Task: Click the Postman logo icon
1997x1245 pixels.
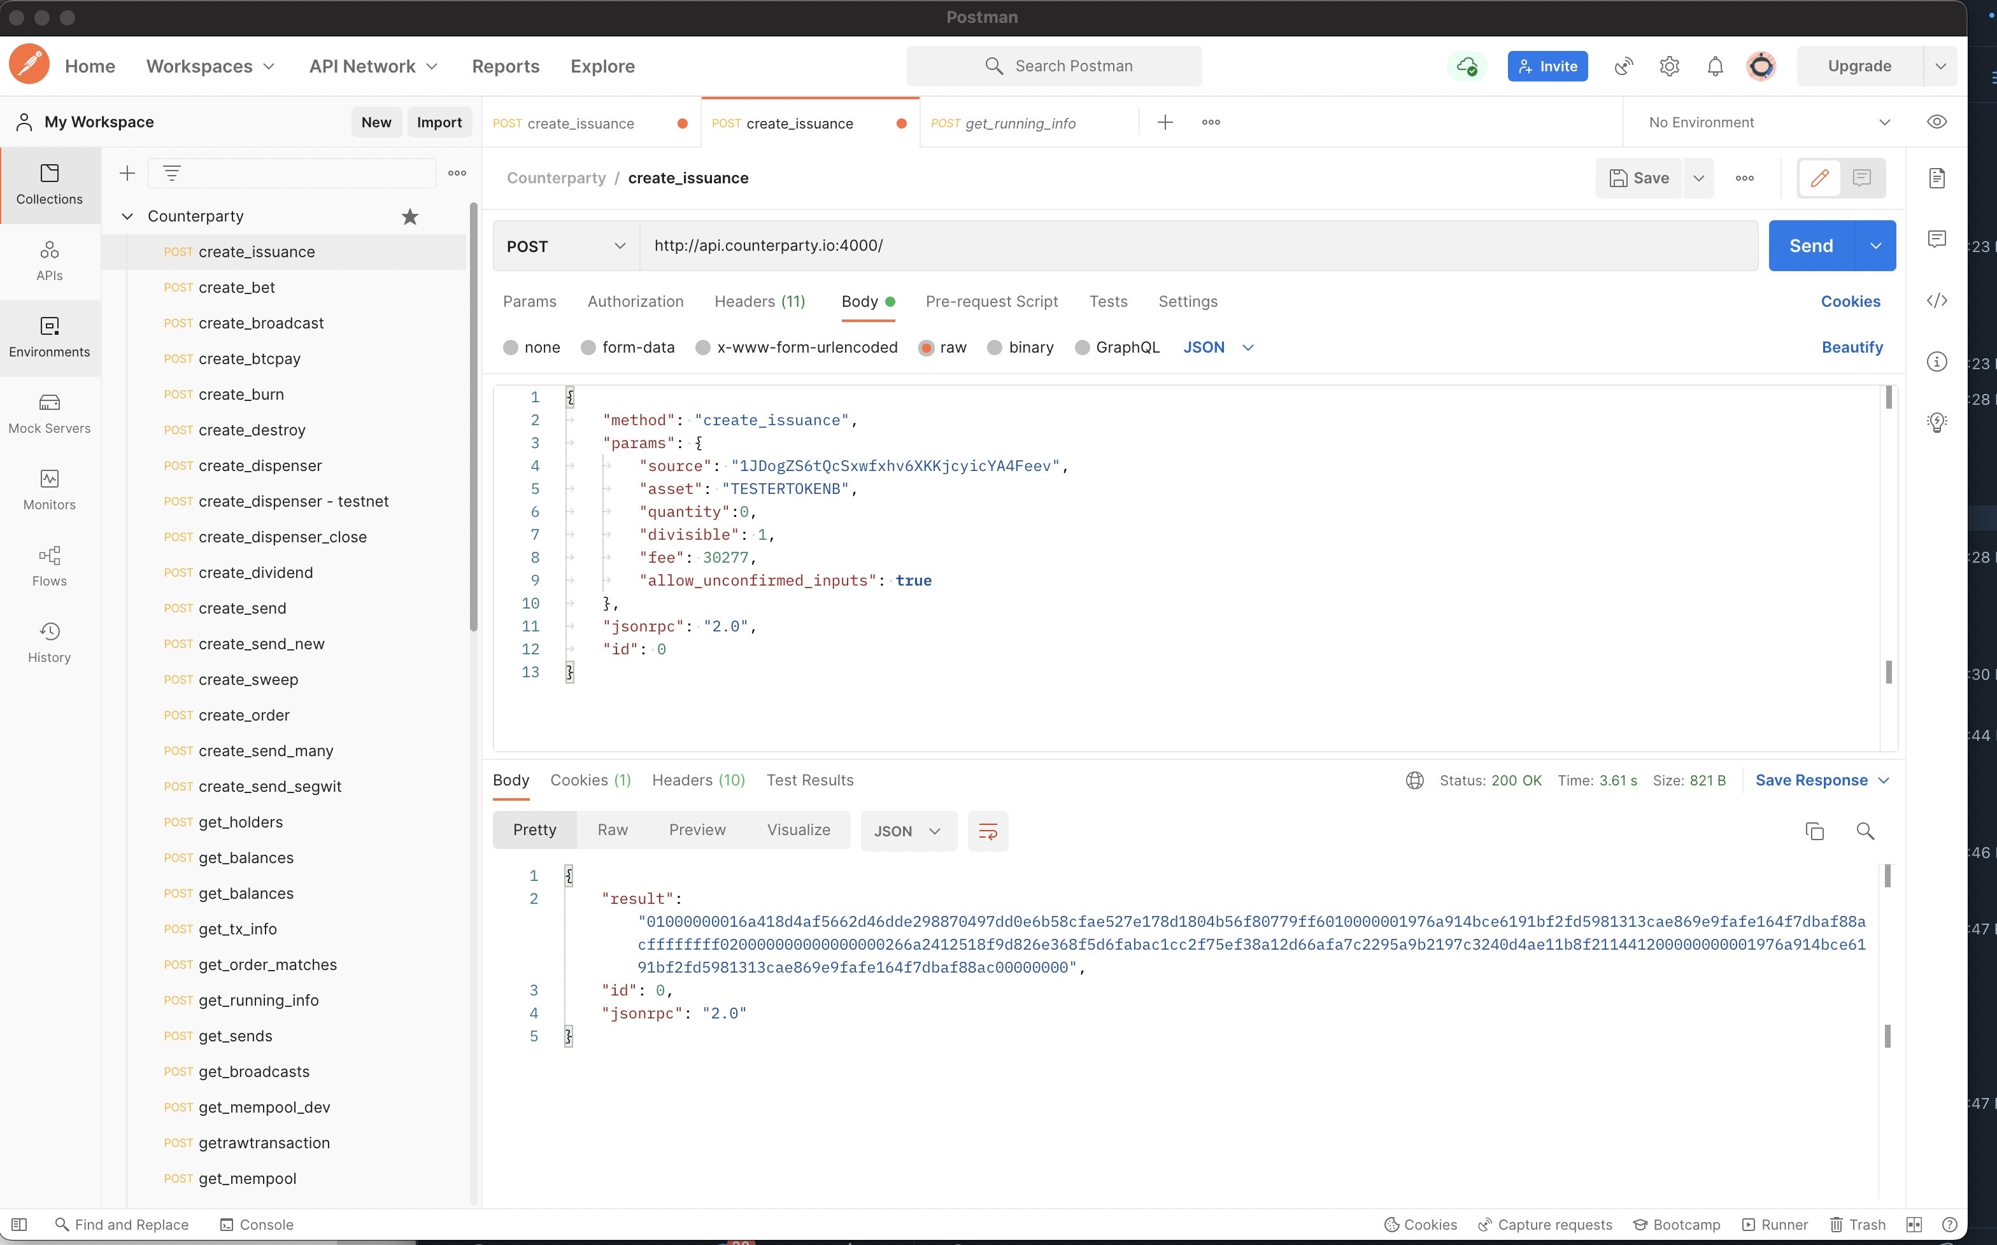Action: point(29,65)
